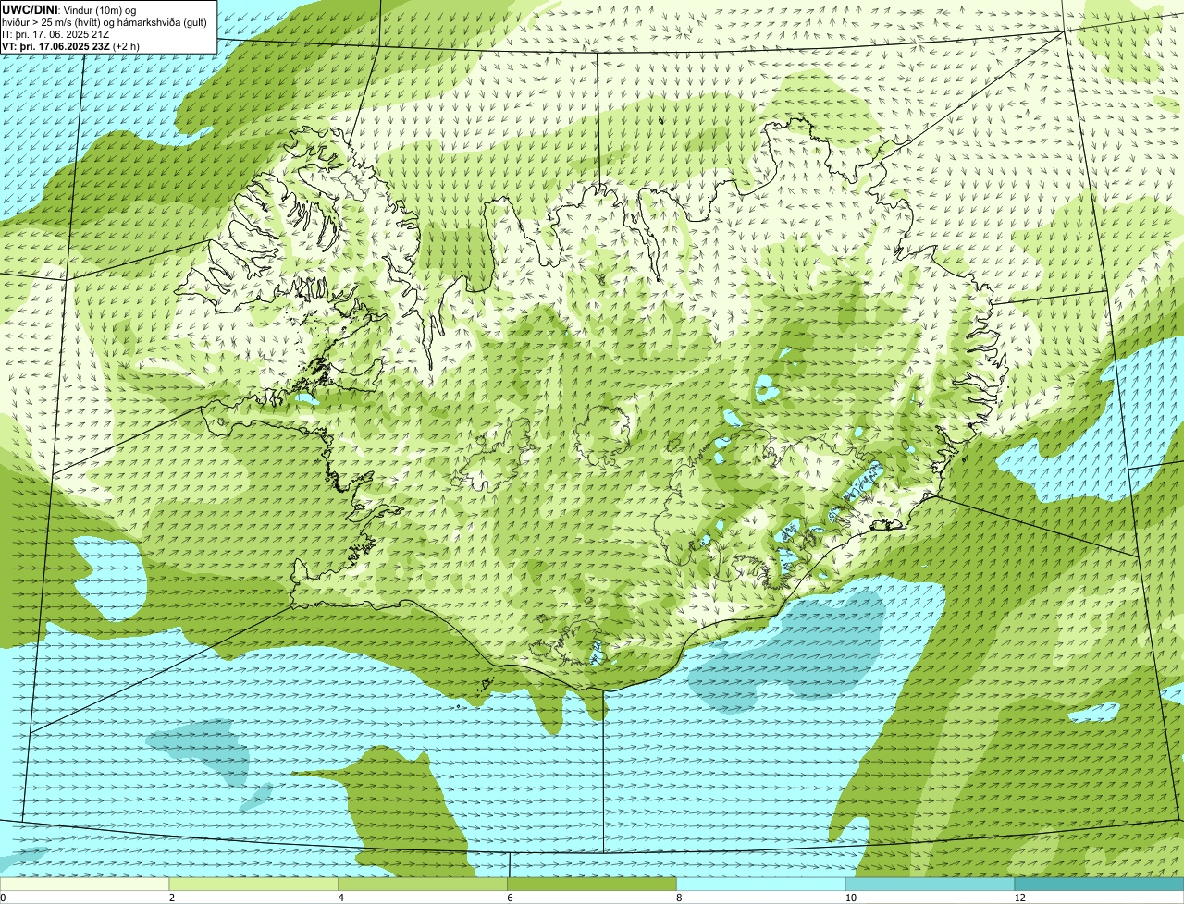
Task: Click the 'UWC/DINI: Vindur (10m) og' title line
Action: (x=69, y=9)
